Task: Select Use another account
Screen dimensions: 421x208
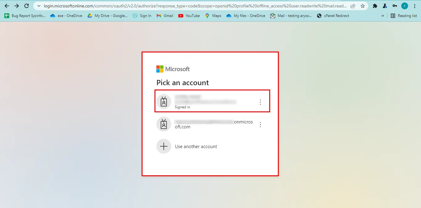Action: click(213, 147)
